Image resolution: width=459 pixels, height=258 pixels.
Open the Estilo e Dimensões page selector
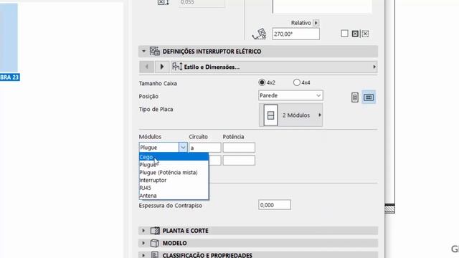coord(274,67)
